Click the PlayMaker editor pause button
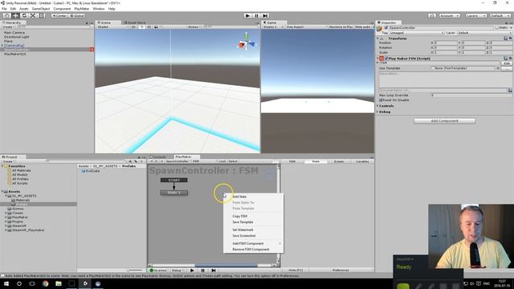This screenshot has height=289, width=514. coord(202,271)
